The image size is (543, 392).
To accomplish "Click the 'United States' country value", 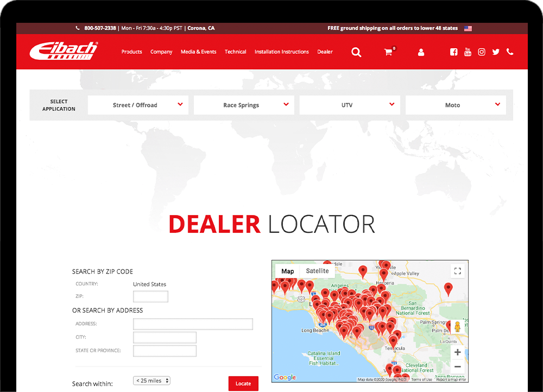I will [150, 284].
